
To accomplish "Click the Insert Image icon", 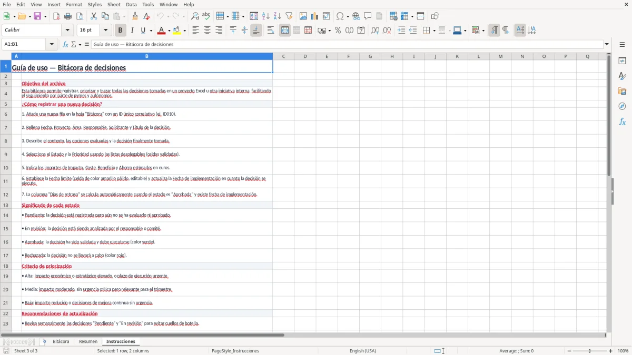I will click(x=303, y=16).
